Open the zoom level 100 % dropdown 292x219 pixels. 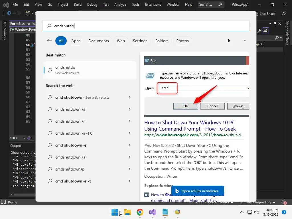point(25,138)
